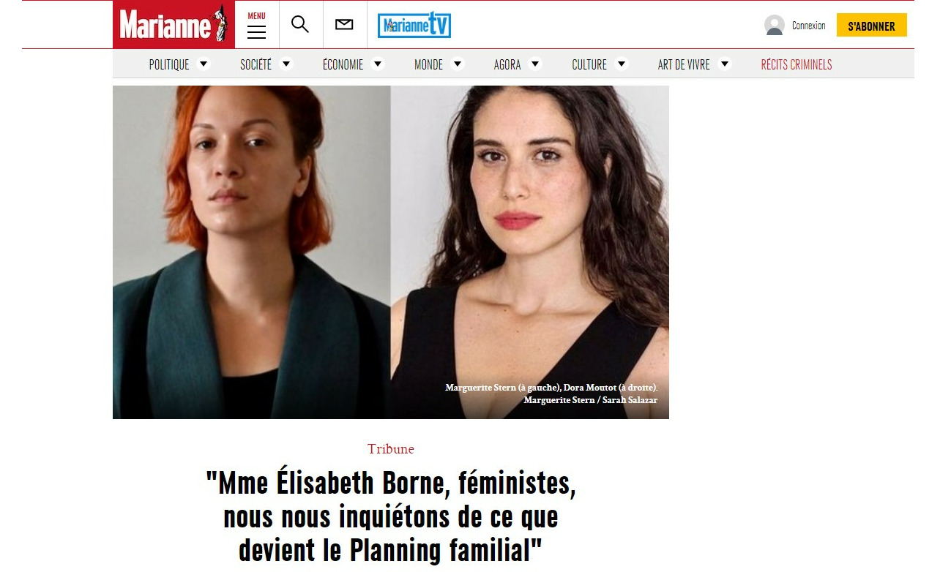Expand the Agora dropdown arrow
The height and width of the screenshot is (572, 951).
click(x=535, y=64)
